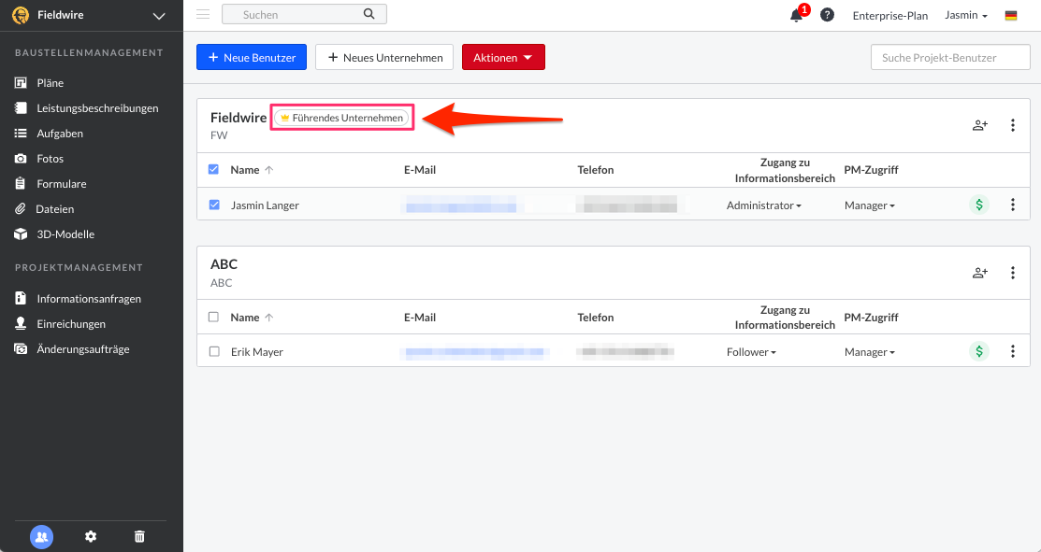
Task: Check the Erik Mayer row checkbox
Action: [214, 351]
